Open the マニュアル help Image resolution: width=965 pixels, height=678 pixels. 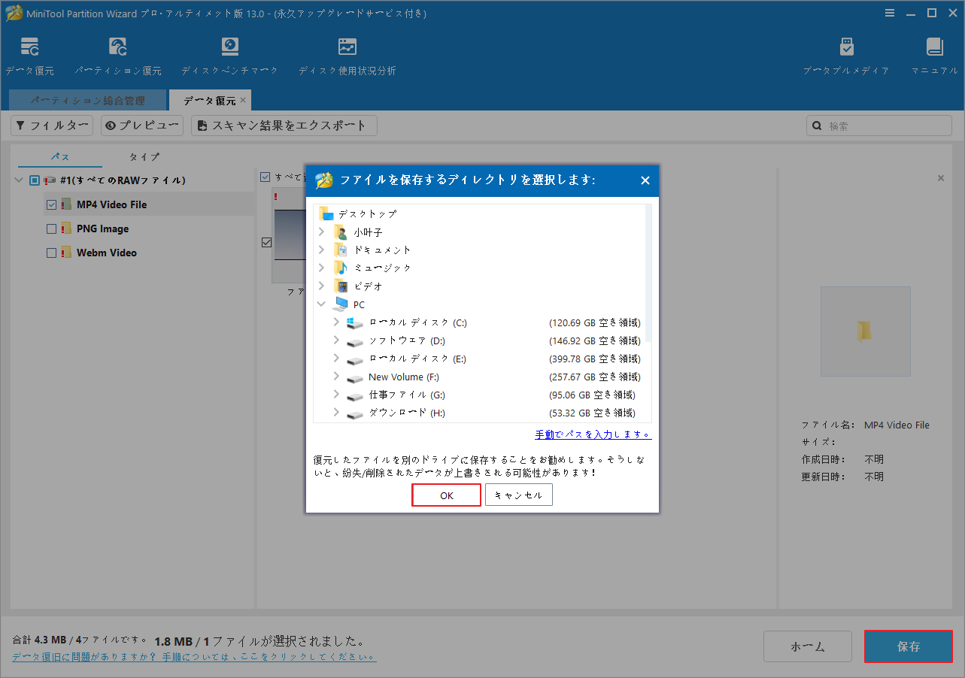pos(934,54)
